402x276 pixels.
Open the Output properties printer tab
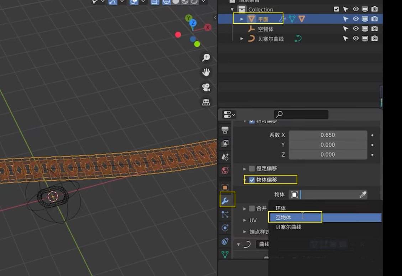coord(225,130)
